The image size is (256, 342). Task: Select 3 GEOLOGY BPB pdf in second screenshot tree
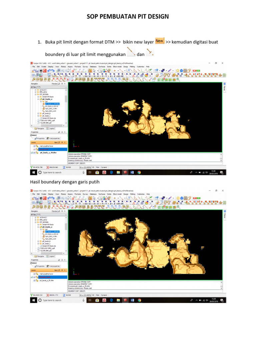point(47,248)
